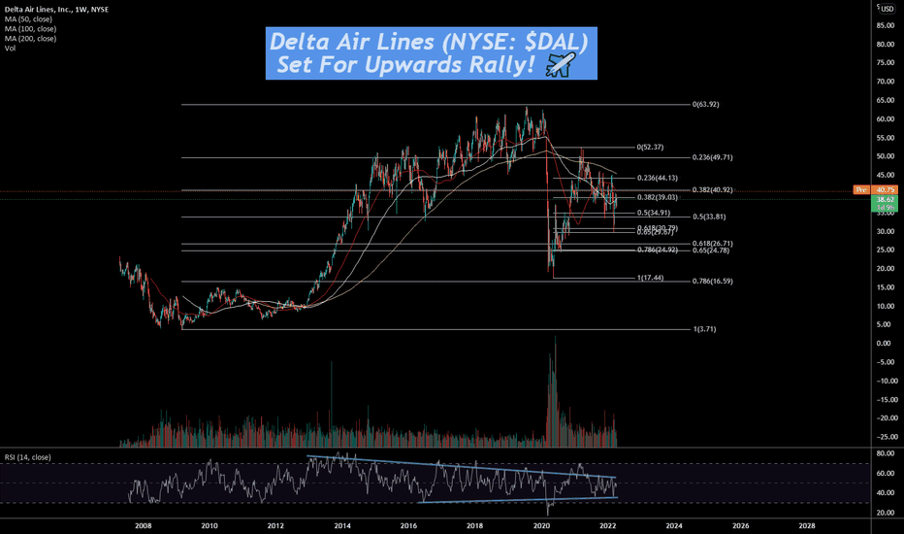Select the 1(3.71) Fibonacci label
Viewport: 904px width, 534px height.
(704, 329)
